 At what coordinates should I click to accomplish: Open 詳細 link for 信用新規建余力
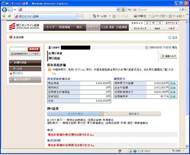pyautogui.click(x=173, y=92)
